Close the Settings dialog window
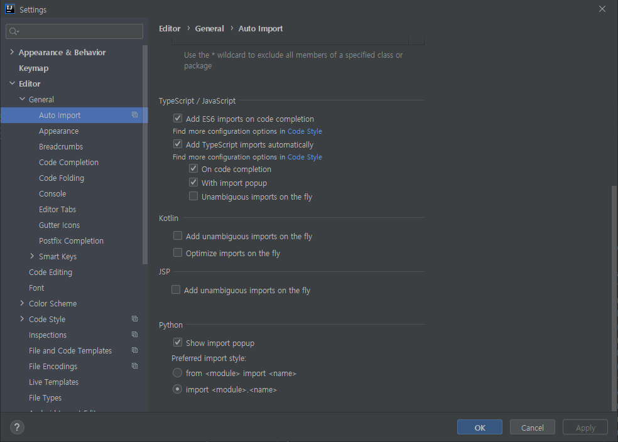 click(x=602, y=9)
